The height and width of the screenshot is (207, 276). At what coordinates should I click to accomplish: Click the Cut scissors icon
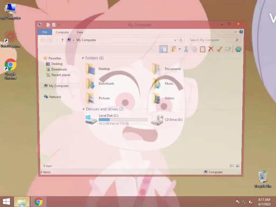[x=186, y=49]
